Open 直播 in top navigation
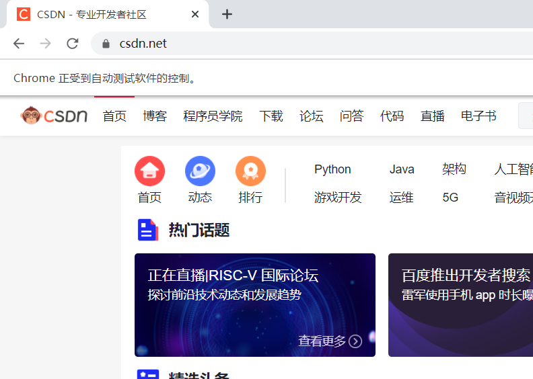533x379 pixels. click(432, 116)
